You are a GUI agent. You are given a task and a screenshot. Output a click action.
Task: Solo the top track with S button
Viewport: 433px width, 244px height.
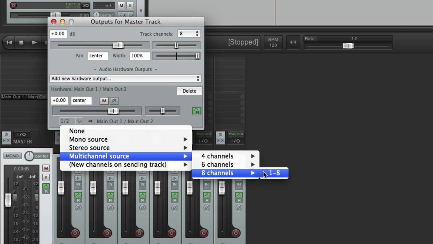tap(130, 5)
